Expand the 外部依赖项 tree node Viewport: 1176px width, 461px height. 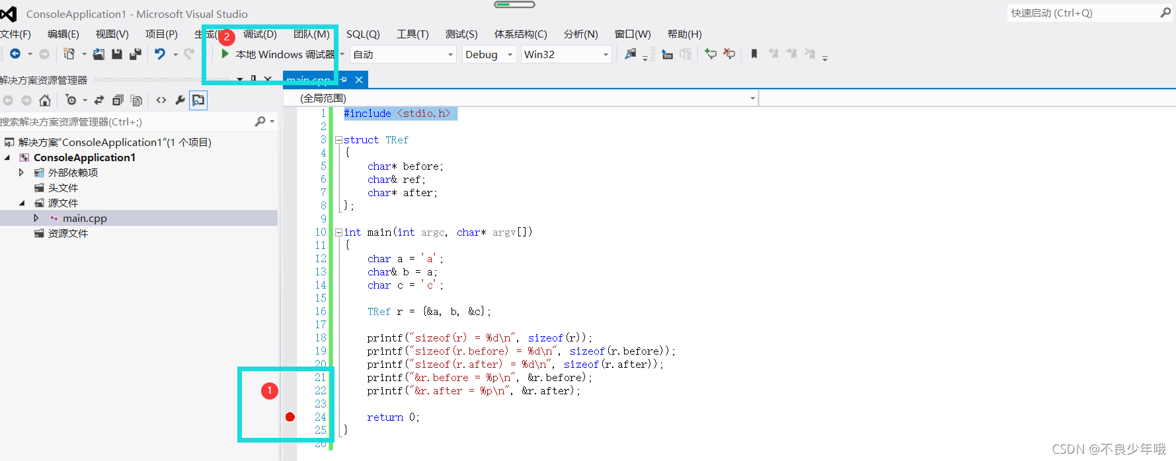click(21, 172)
